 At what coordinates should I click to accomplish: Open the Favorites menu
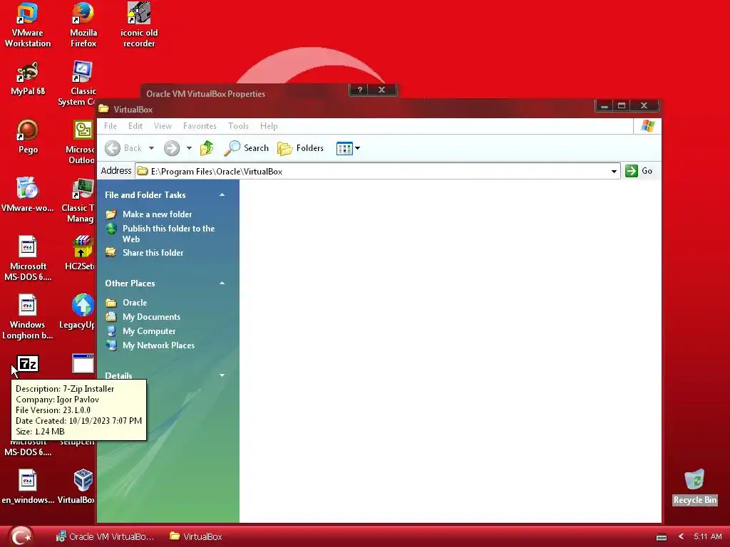tap(200, 126)
